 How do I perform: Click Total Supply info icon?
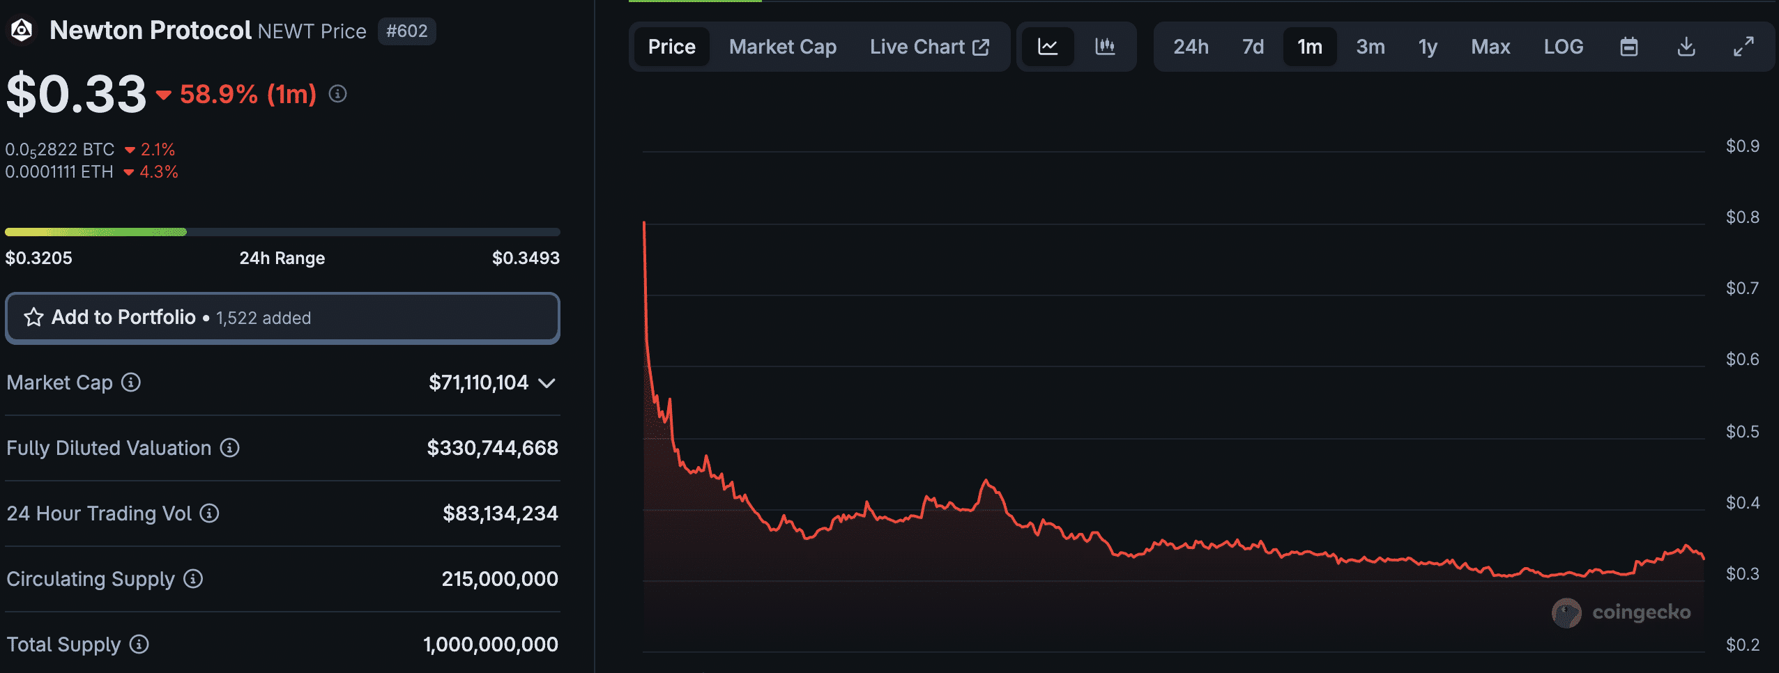(139, 644)
